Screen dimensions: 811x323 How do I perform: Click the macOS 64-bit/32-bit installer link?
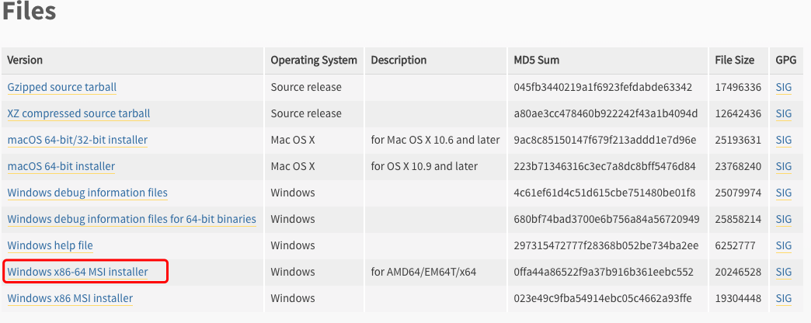pos(78,140)
